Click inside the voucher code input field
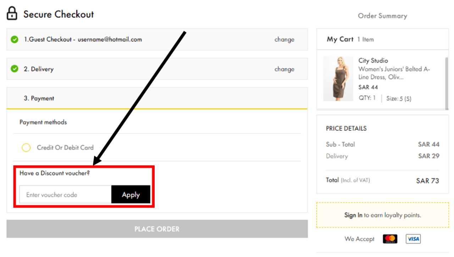454x257 pixels. click(65, 194)
